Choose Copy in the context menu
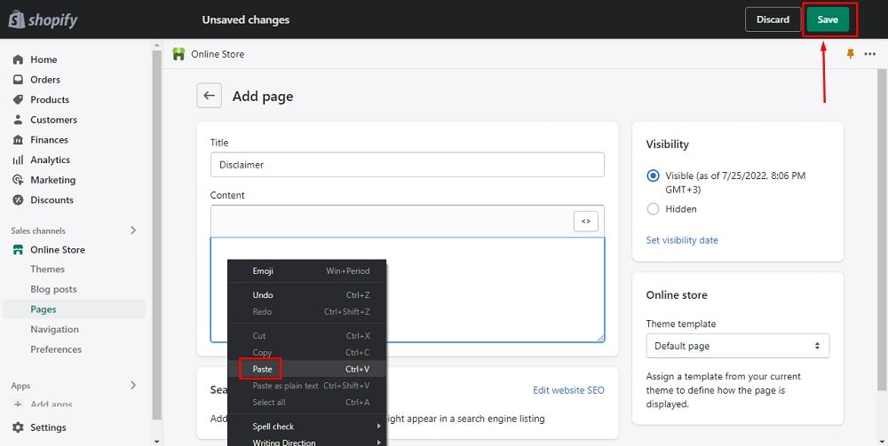The height and width of the screenshot is (446, 888). [307, 352]
